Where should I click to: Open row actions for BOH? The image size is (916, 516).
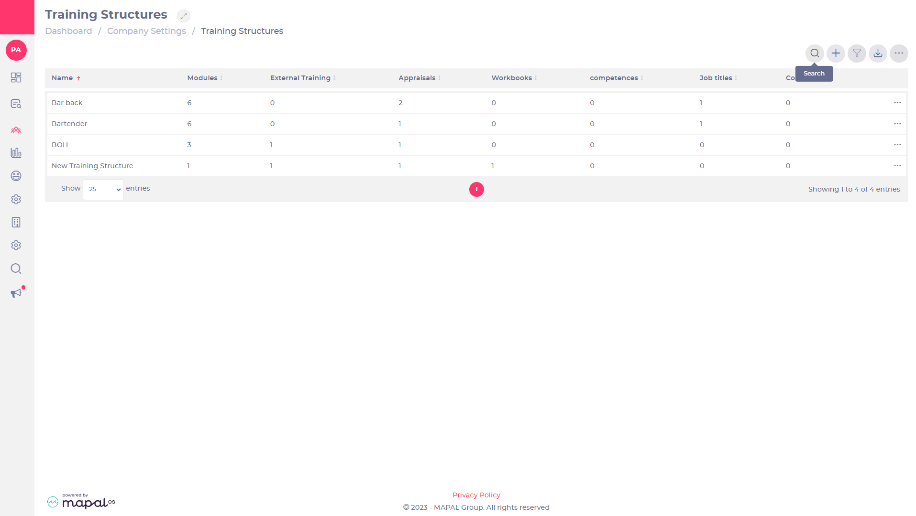(x=897, y=145)
